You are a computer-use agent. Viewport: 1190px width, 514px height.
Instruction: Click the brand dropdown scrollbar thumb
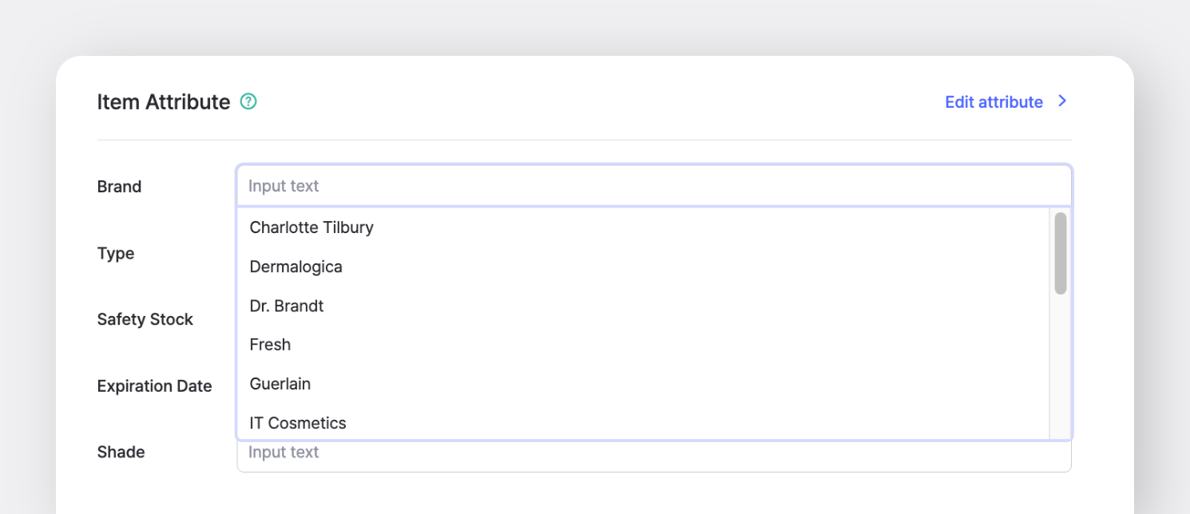click(x=1061, y=253)
